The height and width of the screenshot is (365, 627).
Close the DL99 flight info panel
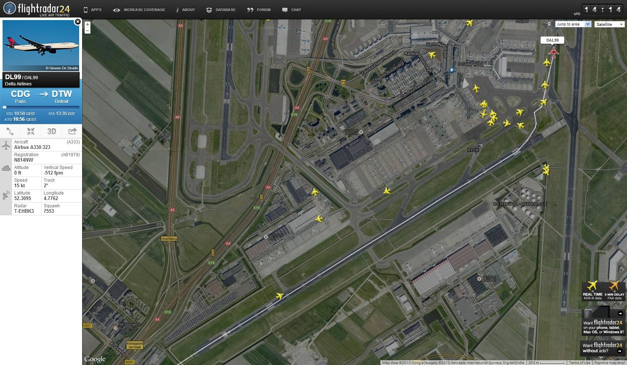[78, 22]
